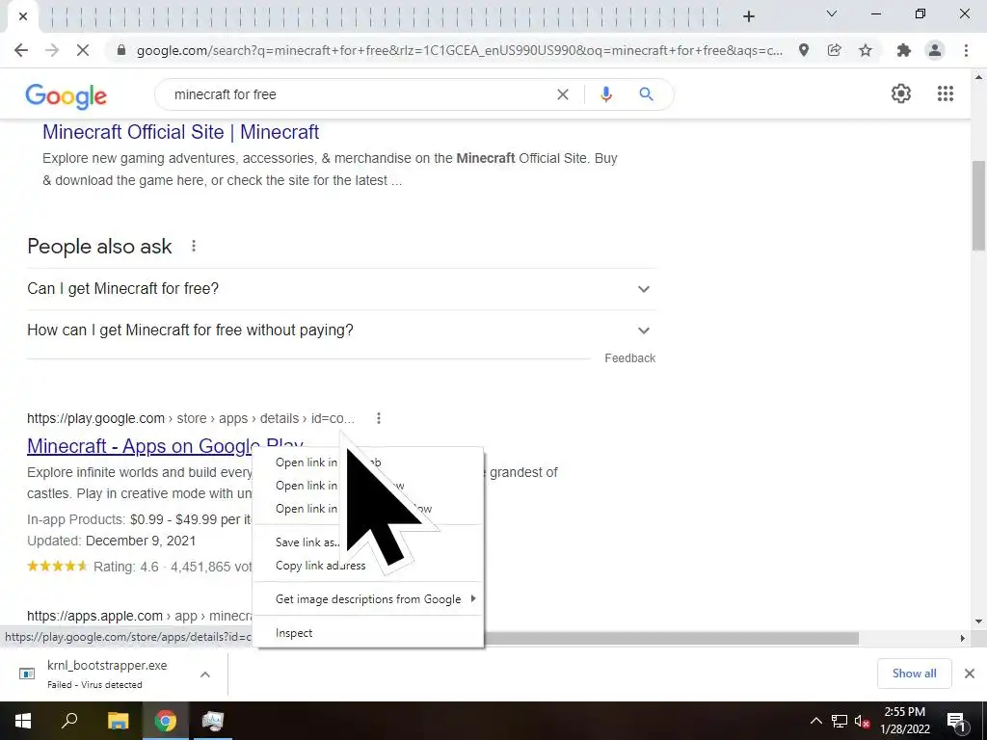987x740 pixels.
Task: Open the tab search chevron in the title bar
Action: click(832, 13)
